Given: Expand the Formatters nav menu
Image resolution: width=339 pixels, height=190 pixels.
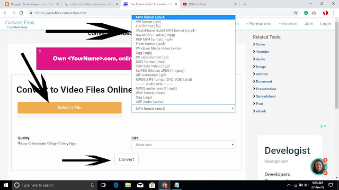Looking at the screenshot, I should pos(259,24).
